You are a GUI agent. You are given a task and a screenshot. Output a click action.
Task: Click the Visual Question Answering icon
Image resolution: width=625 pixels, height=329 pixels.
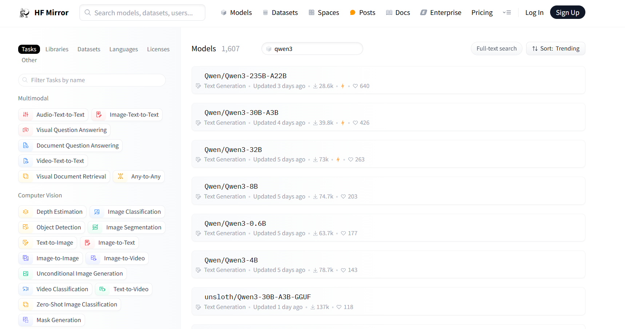point(26,130)
